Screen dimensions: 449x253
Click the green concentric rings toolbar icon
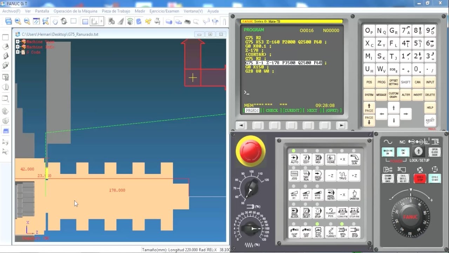[x=130, y=21]
